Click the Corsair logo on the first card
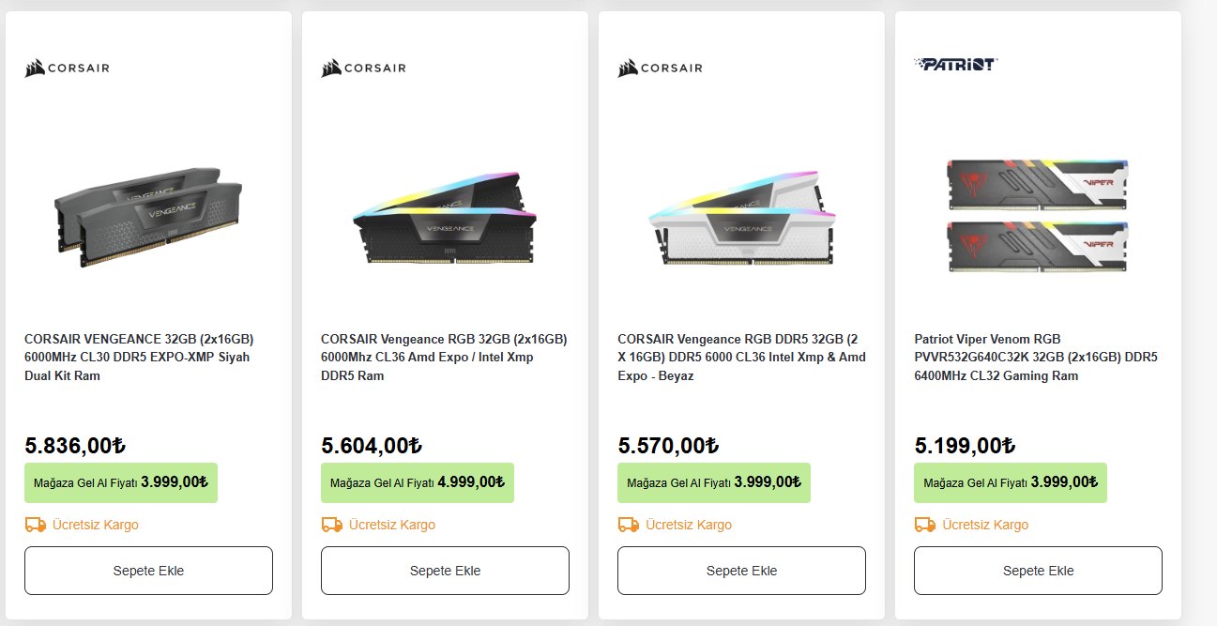 pos(68,68)
